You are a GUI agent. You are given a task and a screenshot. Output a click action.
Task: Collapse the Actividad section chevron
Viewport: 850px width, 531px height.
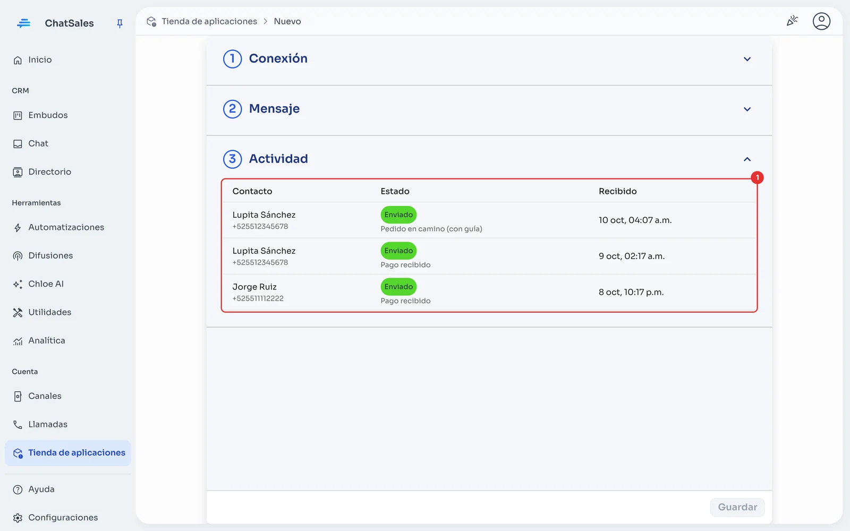click(x=747, y=159)
